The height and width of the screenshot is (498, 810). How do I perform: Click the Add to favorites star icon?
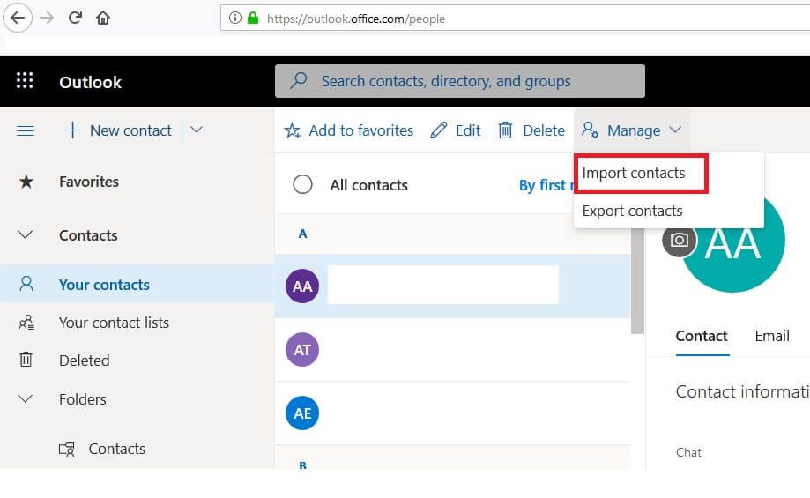tap(293, 130)
